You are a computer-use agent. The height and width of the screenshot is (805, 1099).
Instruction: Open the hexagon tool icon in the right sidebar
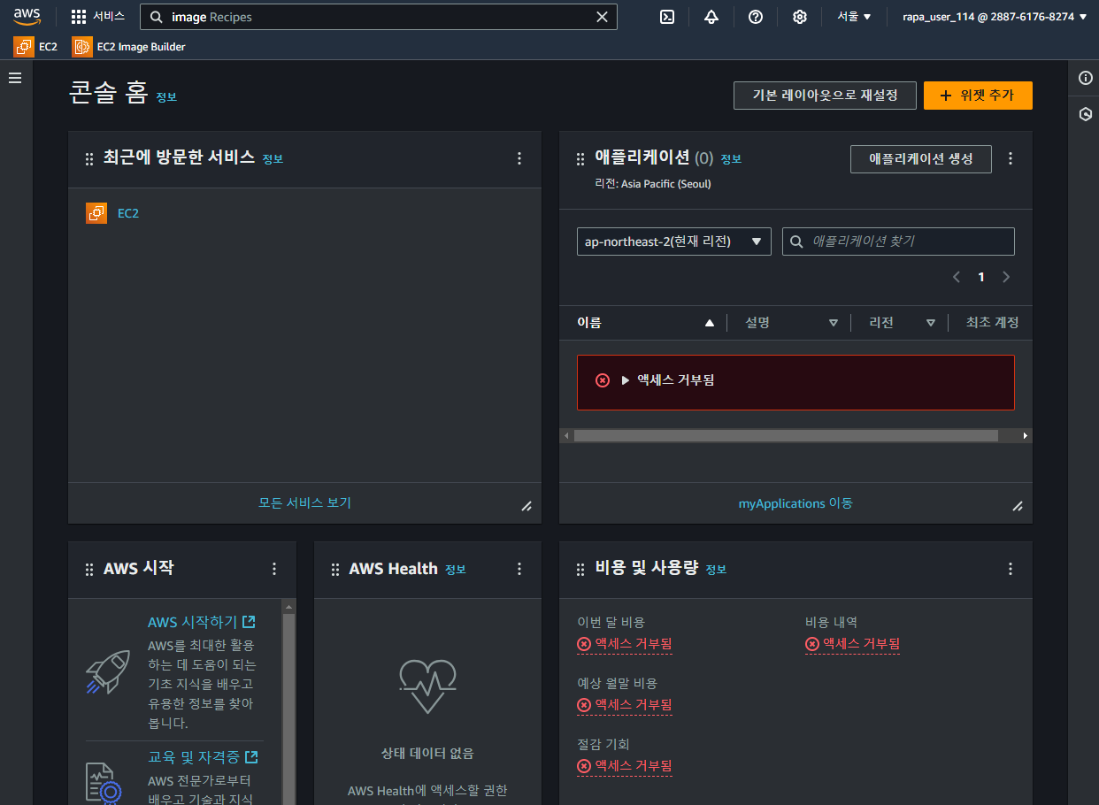pyautogui.click(x=1086, y=114)
